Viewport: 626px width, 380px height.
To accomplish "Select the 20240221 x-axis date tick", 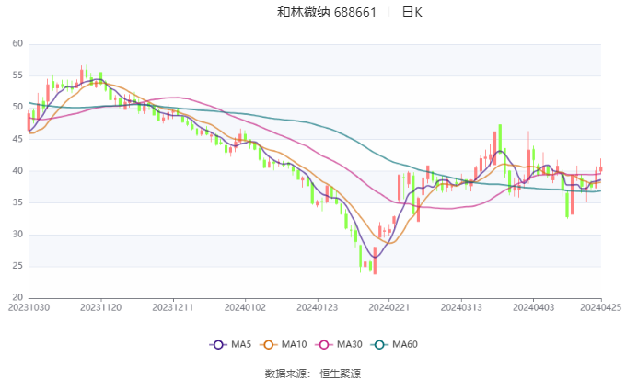I will pos(387,308).
